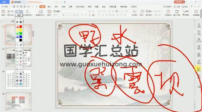Click the trash can clear-annotations icon

(x=21, y=74)
